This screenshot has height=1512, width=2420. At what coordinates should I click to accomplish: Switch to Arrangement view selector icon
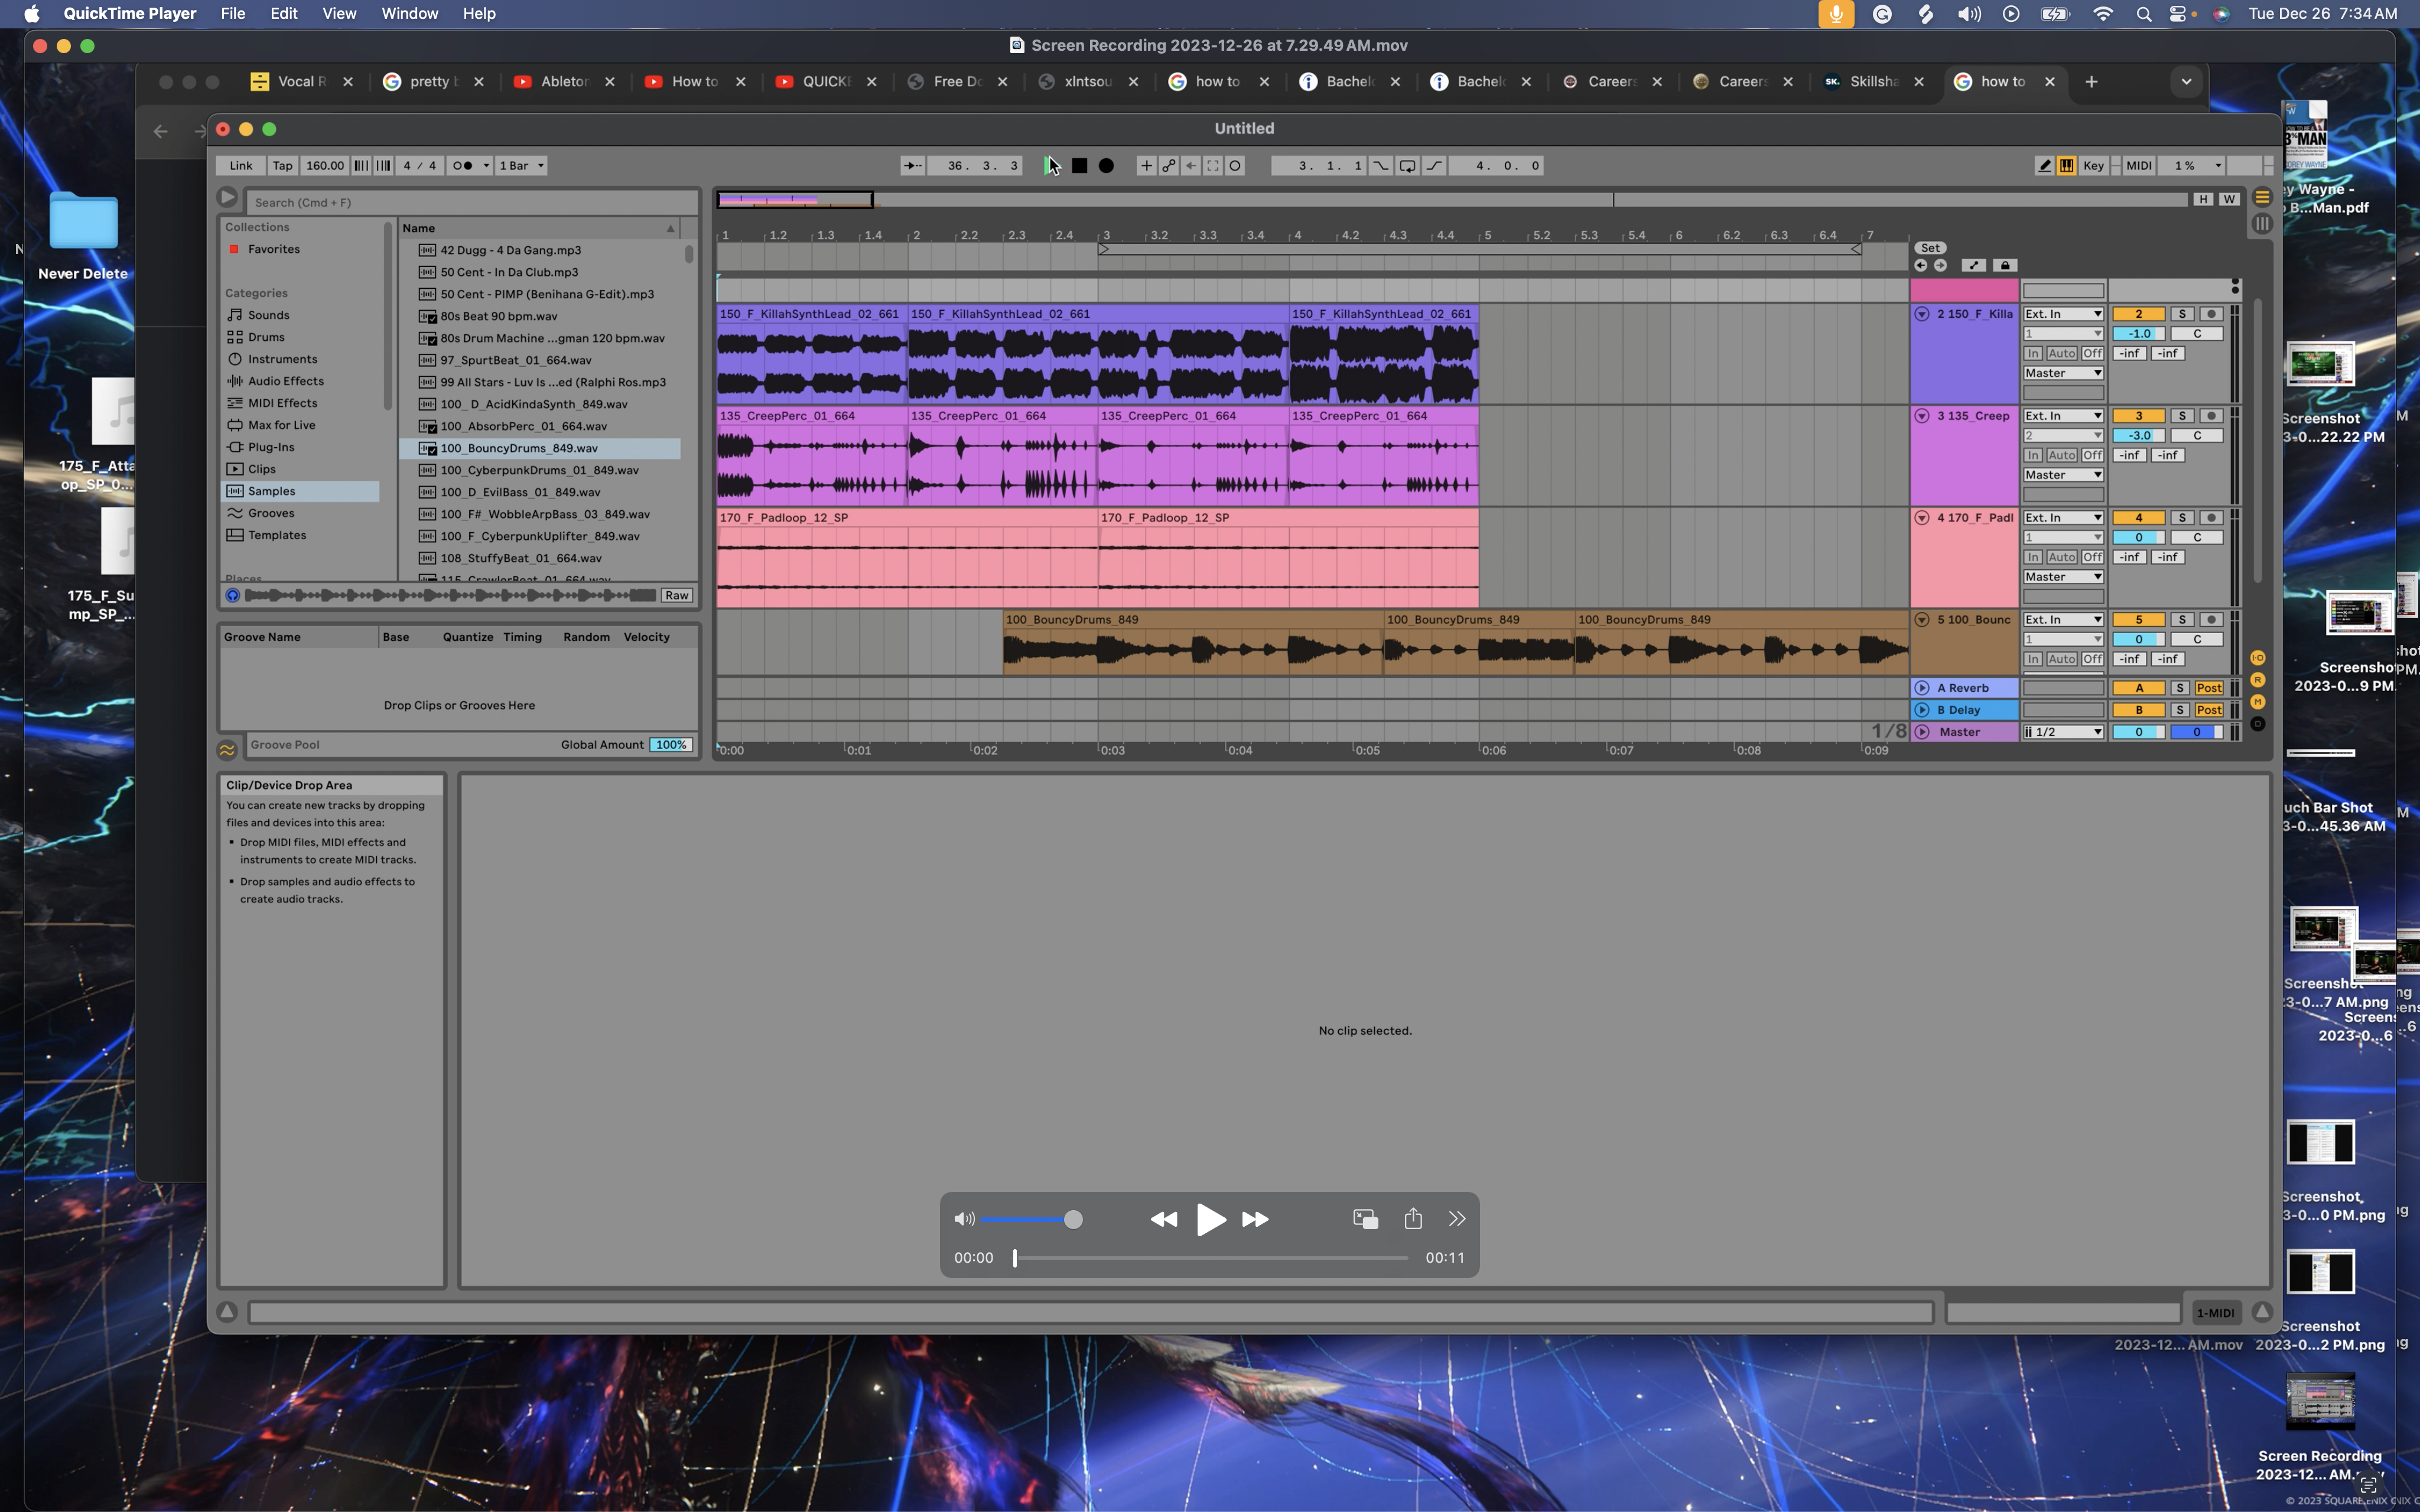coord(2262,197)
